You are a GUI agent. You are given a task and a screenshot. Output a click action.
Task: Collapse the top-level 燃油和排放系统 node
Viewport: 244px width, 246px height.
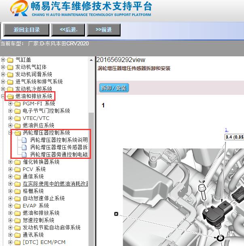(x=3, y=96)
